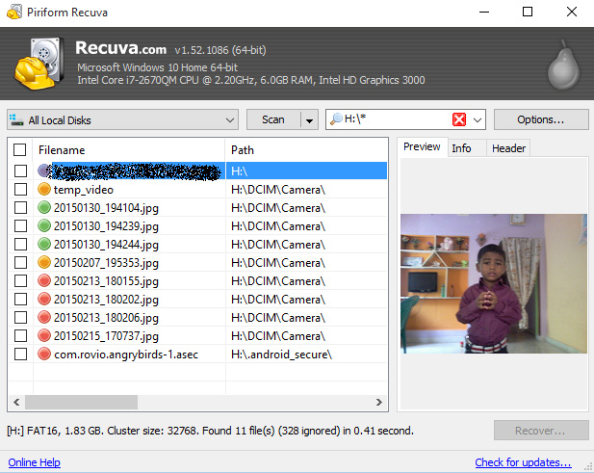Image resolution: width=594 pixels, height=473 pixels.
Task: Check the box for 20150215_170737.jpg
Action: click(20, 335)
